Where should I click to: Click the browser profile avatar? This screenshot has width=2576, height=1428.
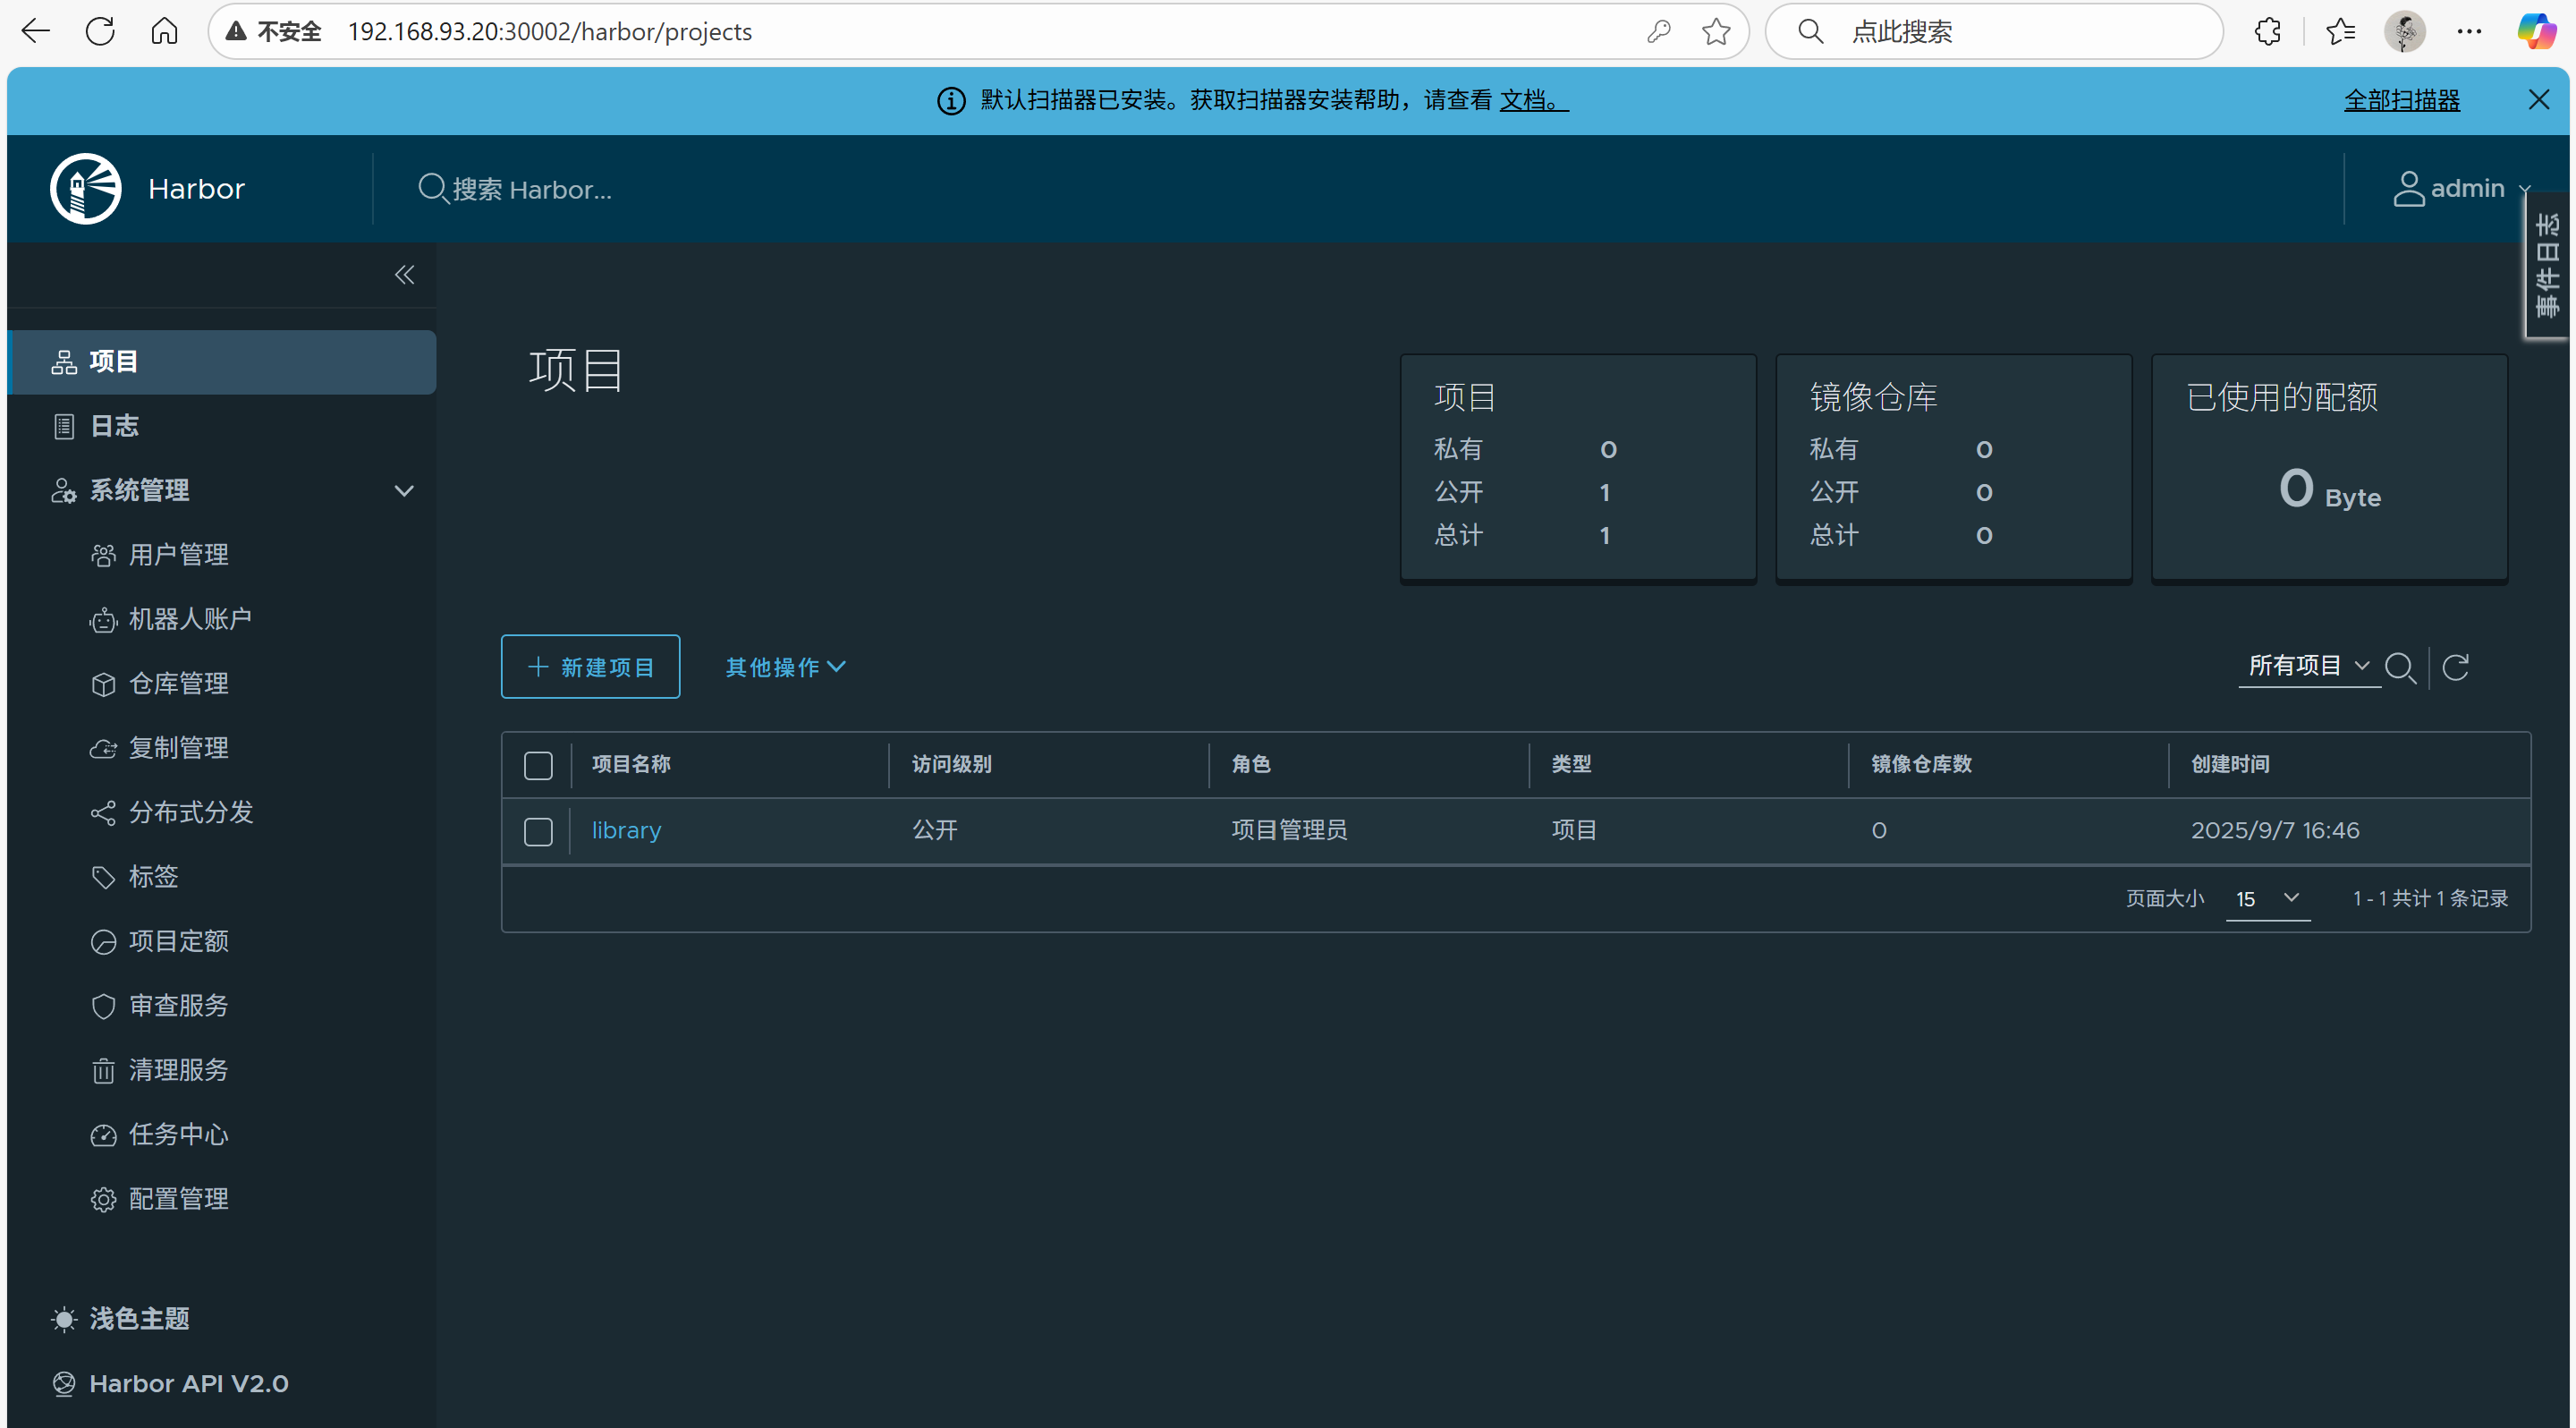[2405, 31]
